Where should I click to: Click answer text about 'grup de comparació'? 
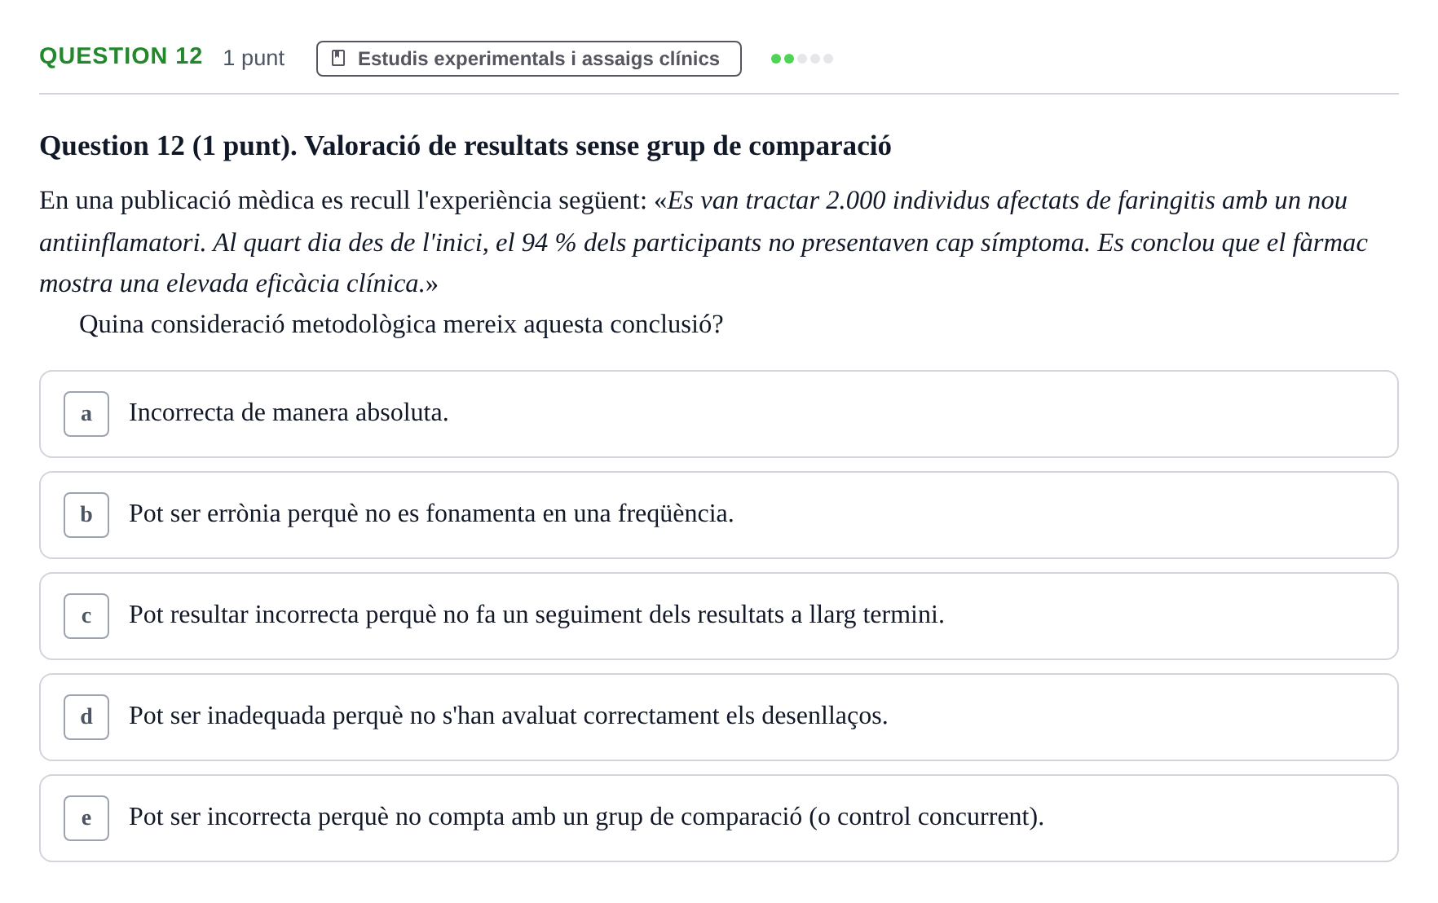(586, 817)
